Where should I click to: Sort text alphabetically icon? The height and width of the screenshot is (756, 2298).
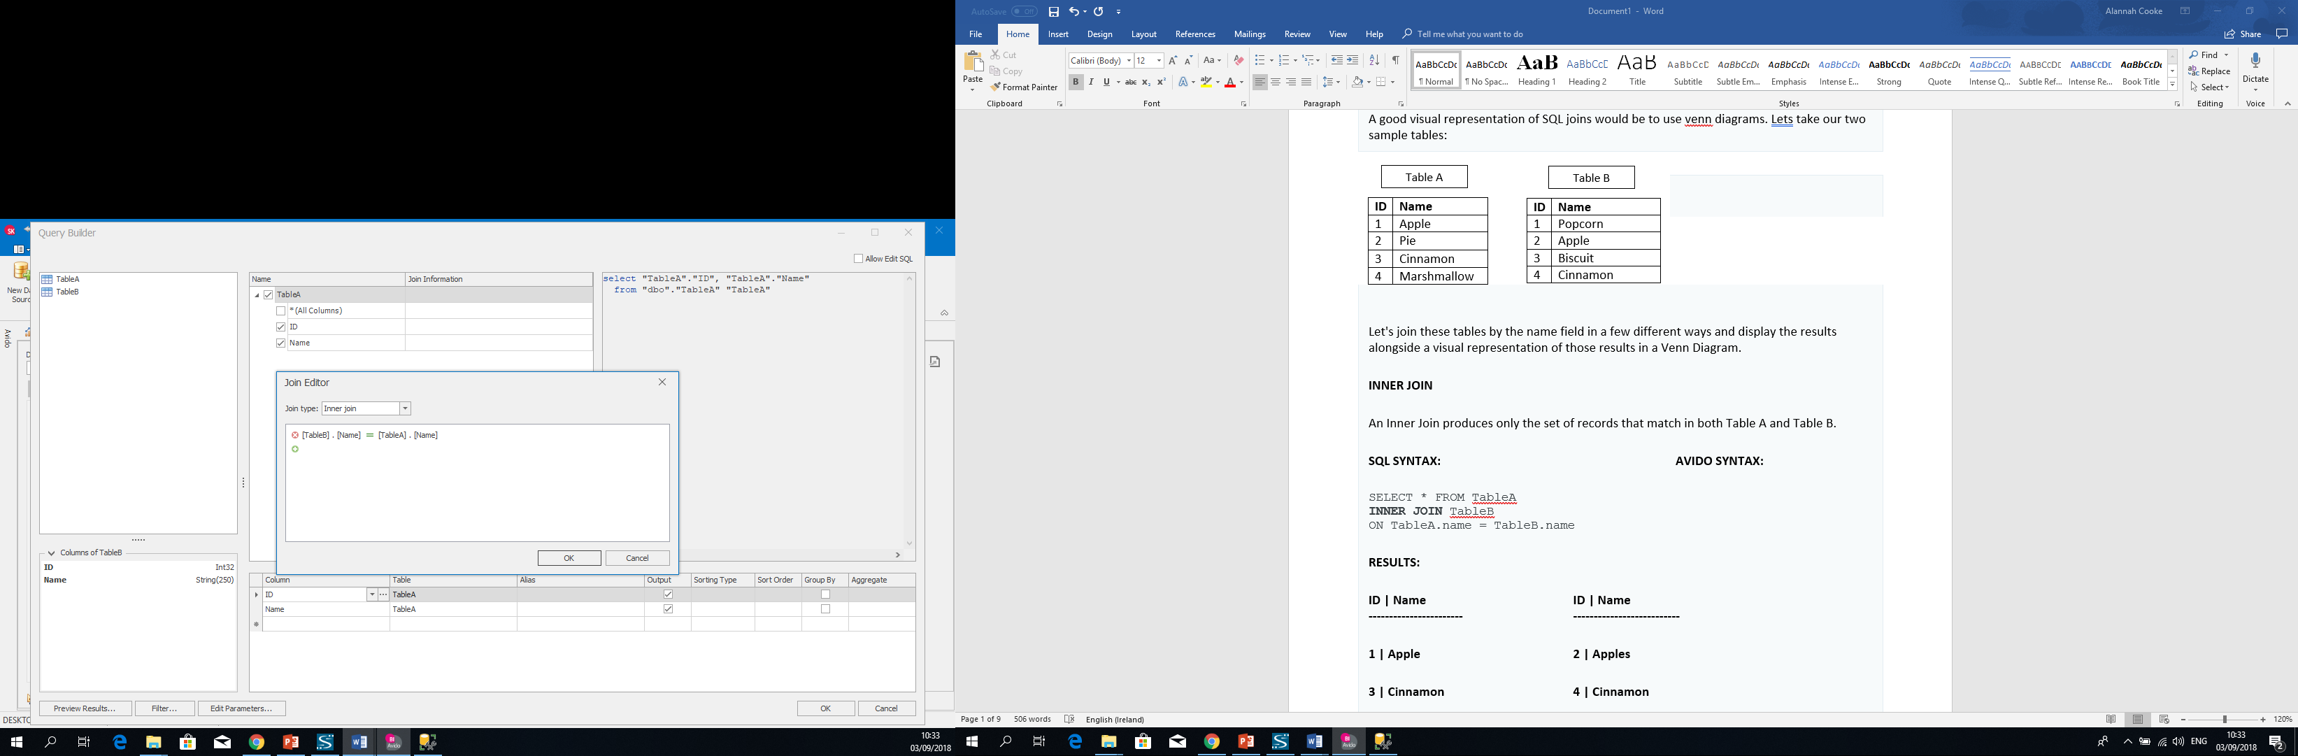pos(1375,61)
